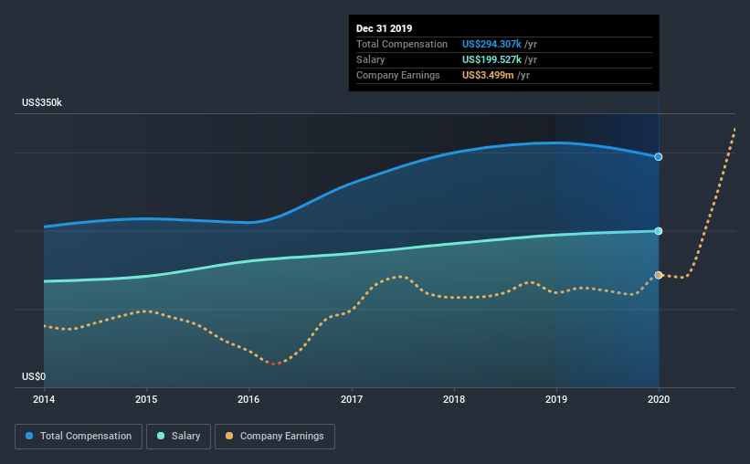750x464 pixels.
Task: Click the Dec 31 2019 tooltip heading
Action: (x=384, y=28)
